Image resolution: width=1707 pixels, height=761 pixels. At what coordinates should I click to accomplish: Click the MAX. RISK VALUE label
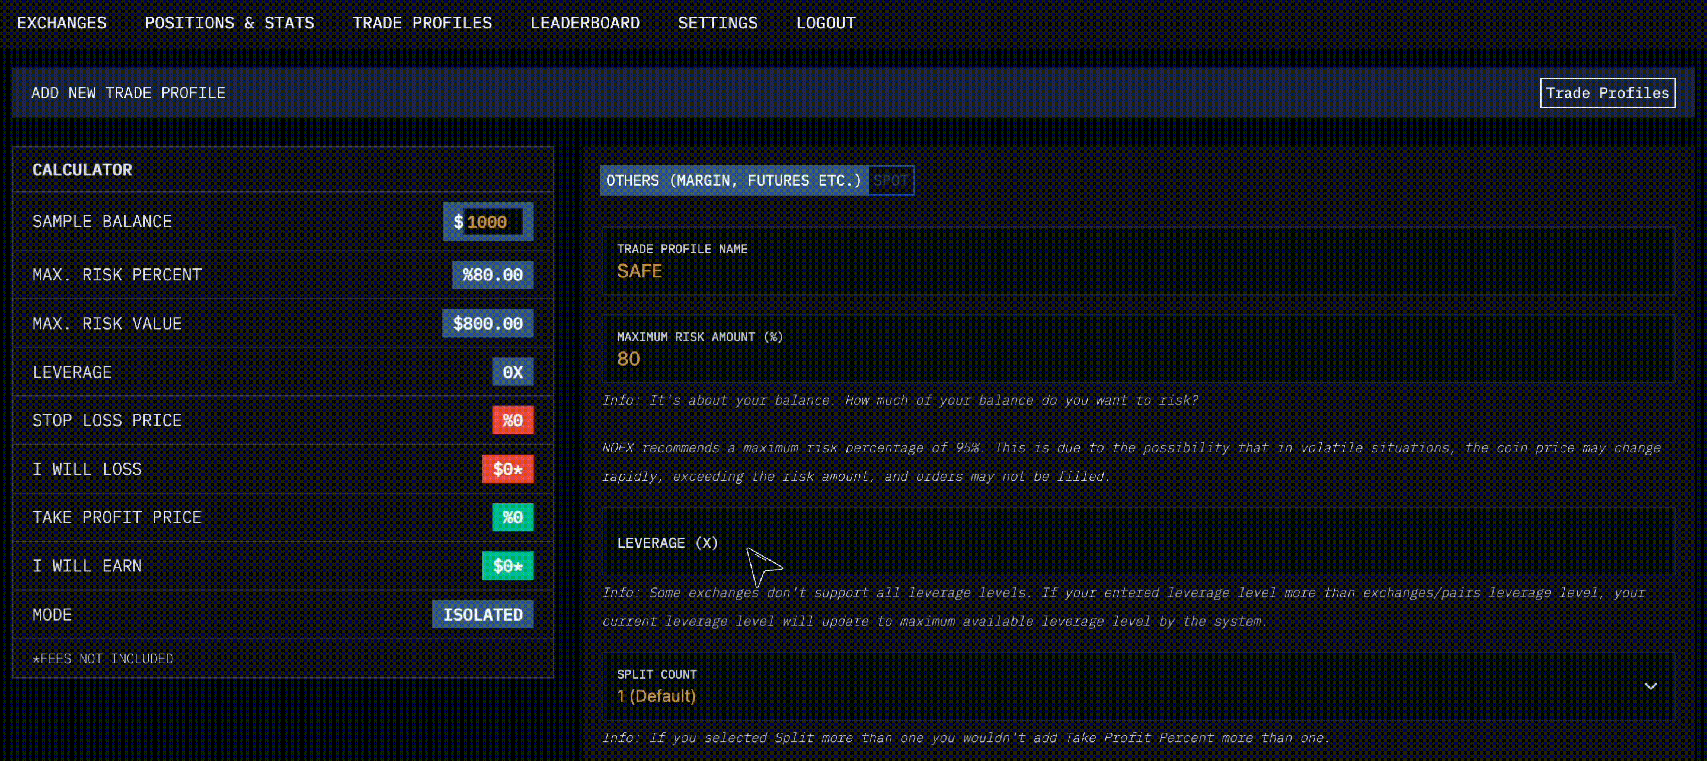[x=107, y=324]
